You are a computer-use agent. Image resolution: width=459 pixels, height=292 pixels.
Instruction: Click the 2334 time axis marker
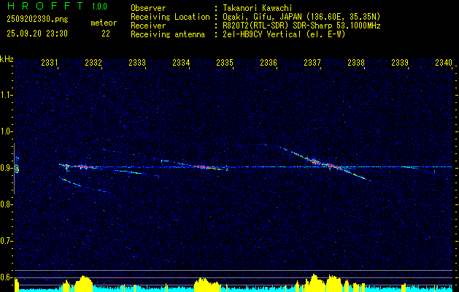(181, 62)
